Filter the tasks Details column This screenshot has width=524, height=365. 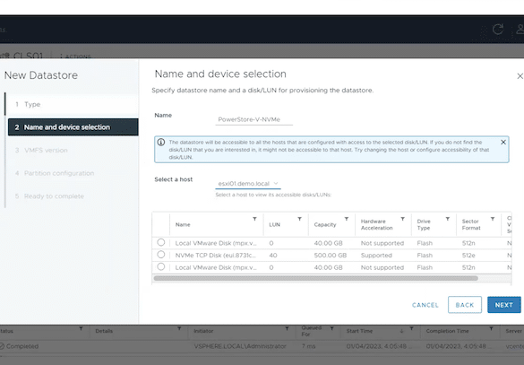coord(179,328)
